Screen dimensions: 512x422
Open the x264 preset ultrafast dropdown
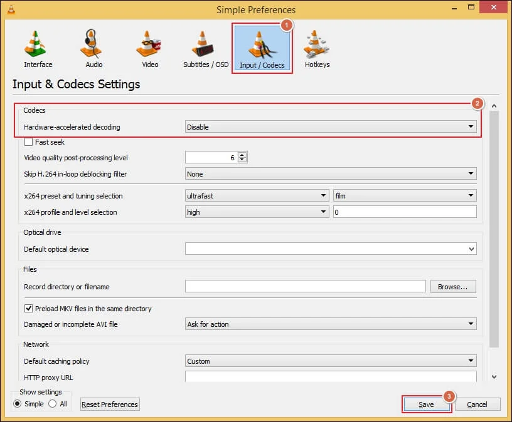[x=257, y=196]
